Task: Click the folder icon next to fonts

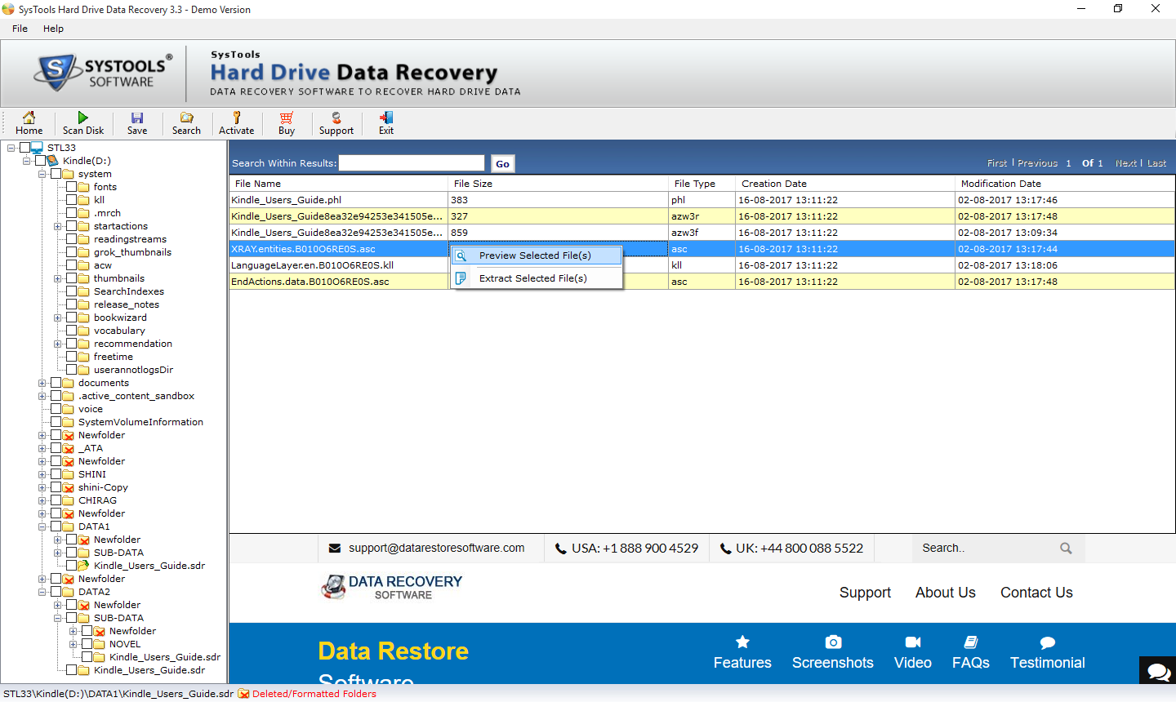Action: (x=84, y=187)
